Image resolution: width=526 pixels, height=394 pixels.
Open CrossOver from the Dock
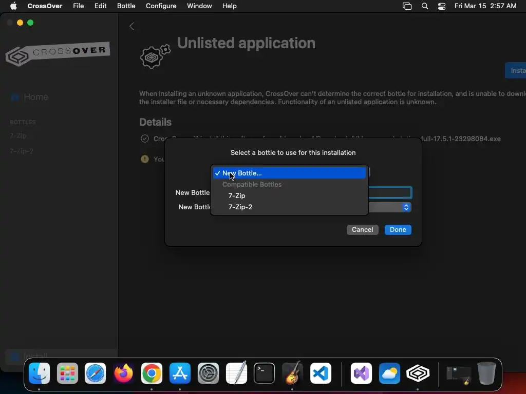418,373
